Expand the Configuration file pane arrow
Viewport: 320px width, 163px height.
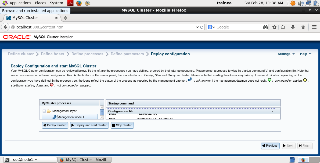click(272, 111)
